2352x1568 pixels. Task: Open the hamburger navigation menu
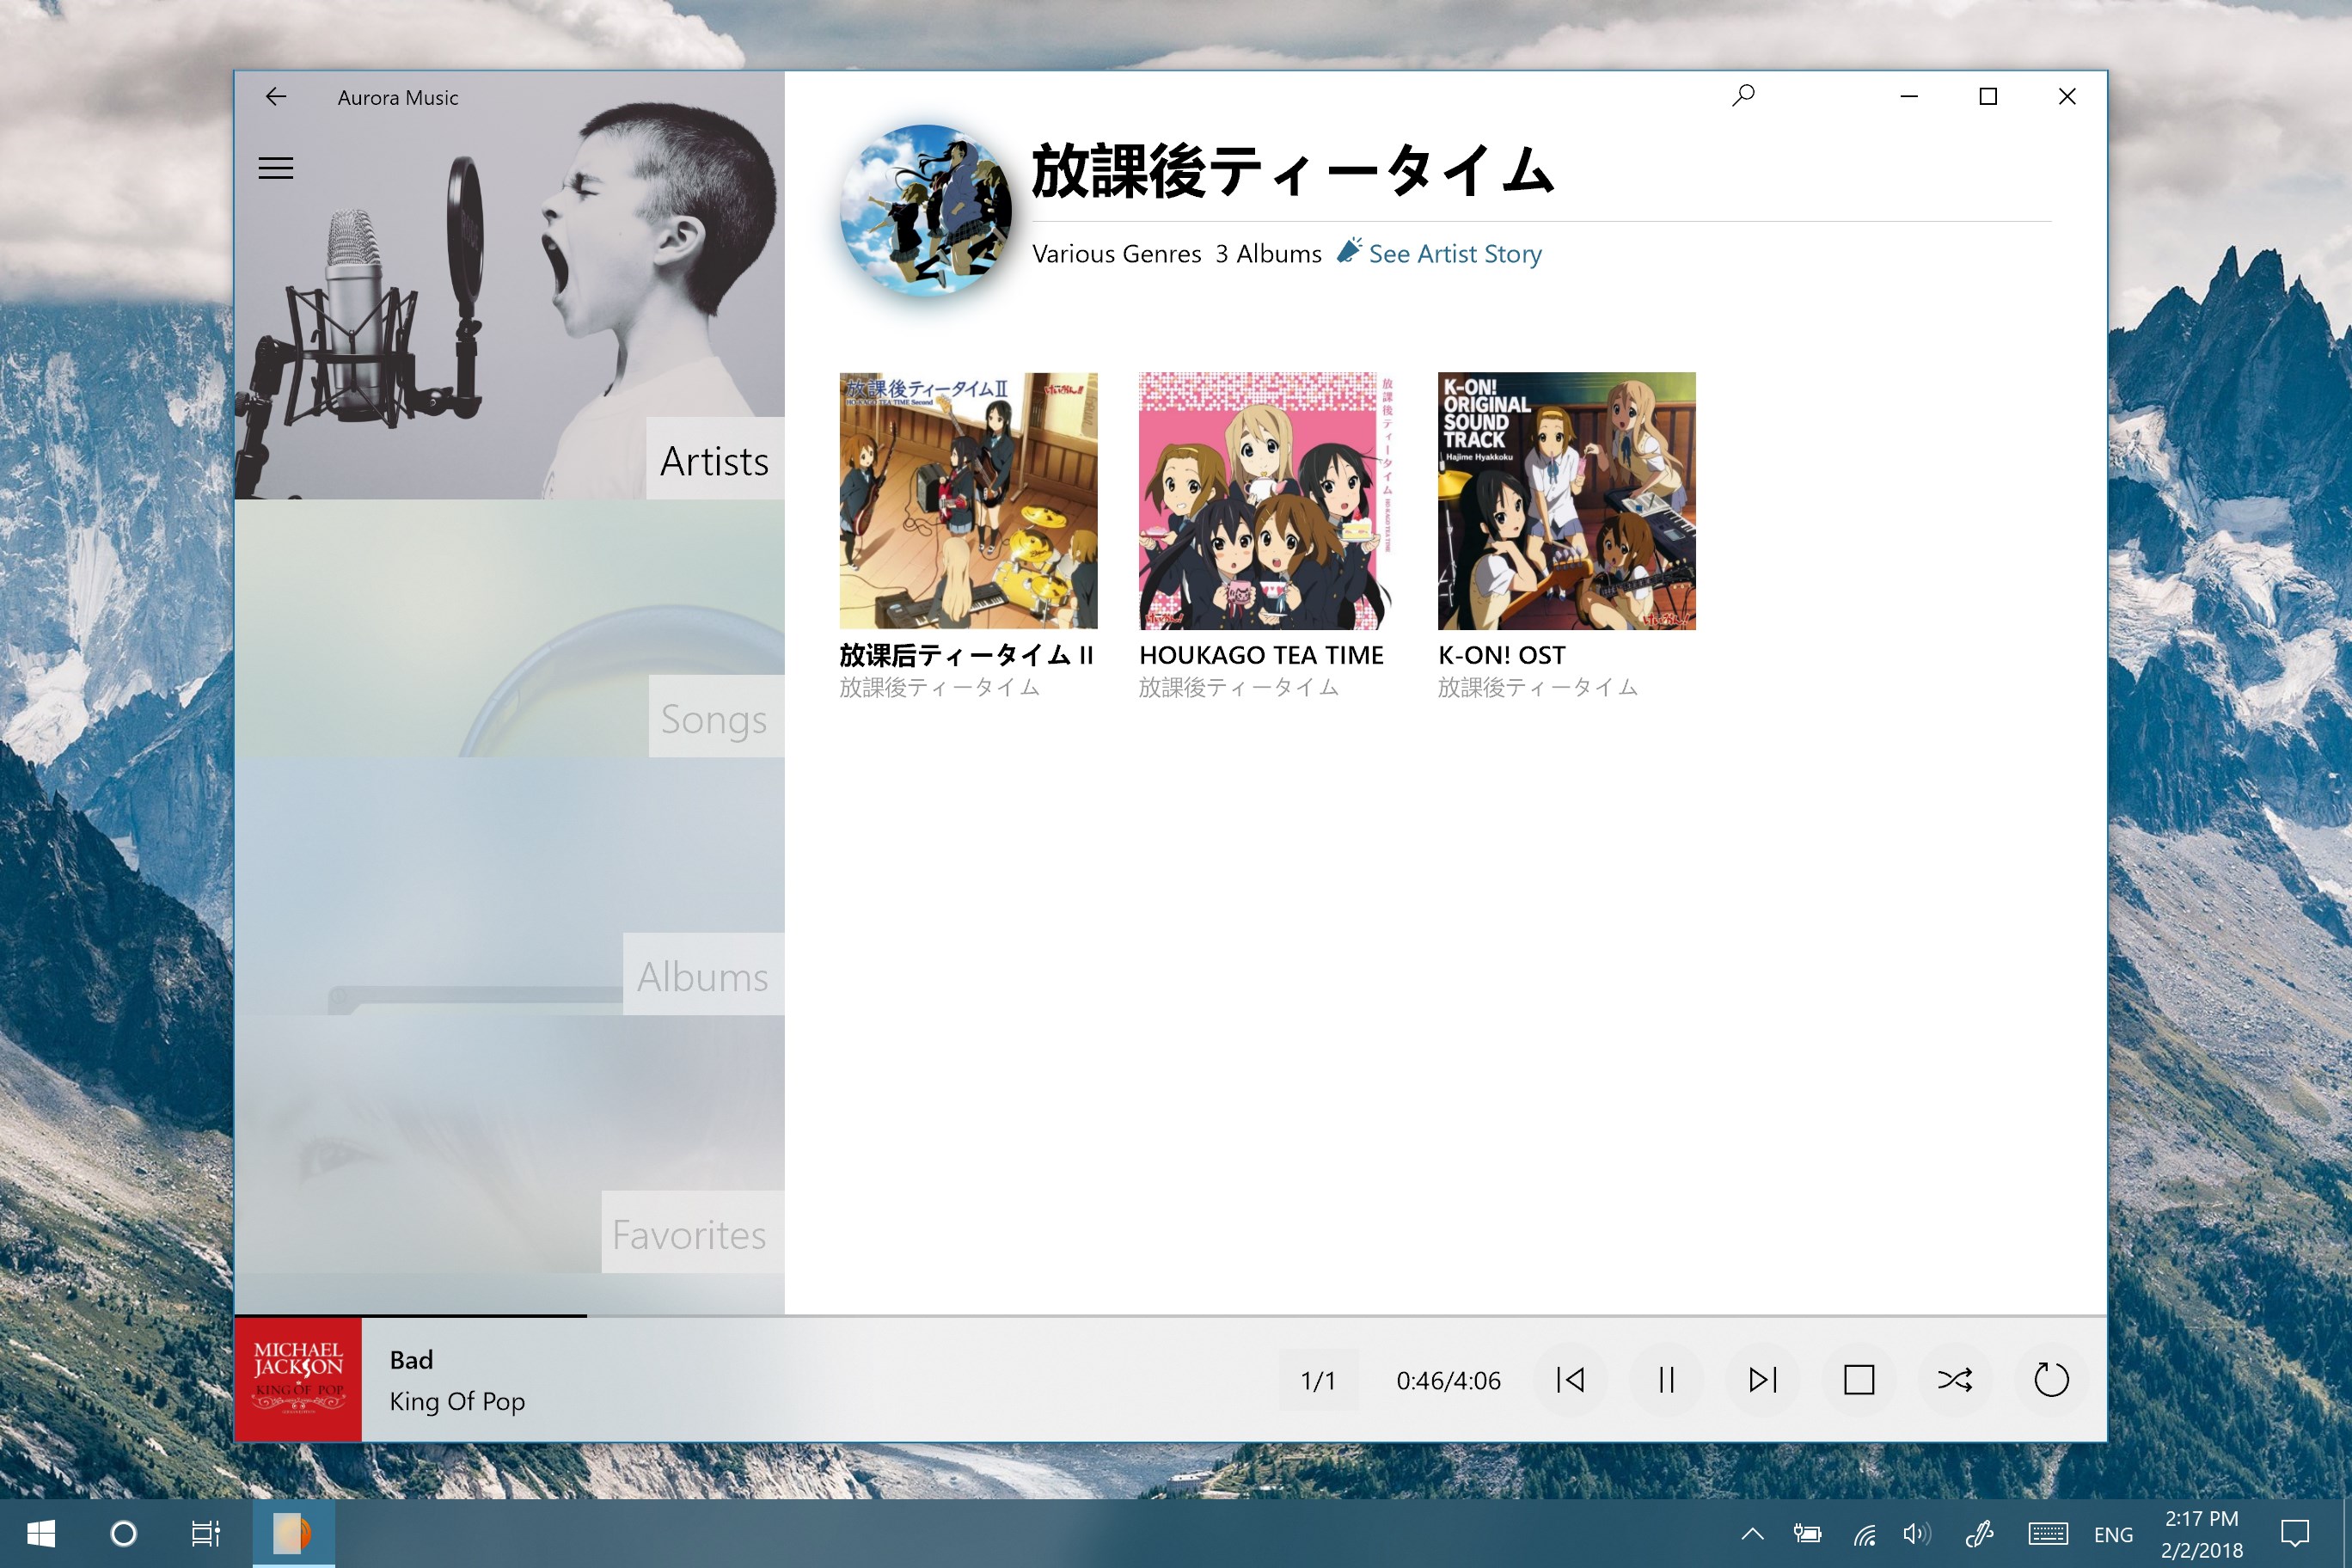(x=276, y=168)
